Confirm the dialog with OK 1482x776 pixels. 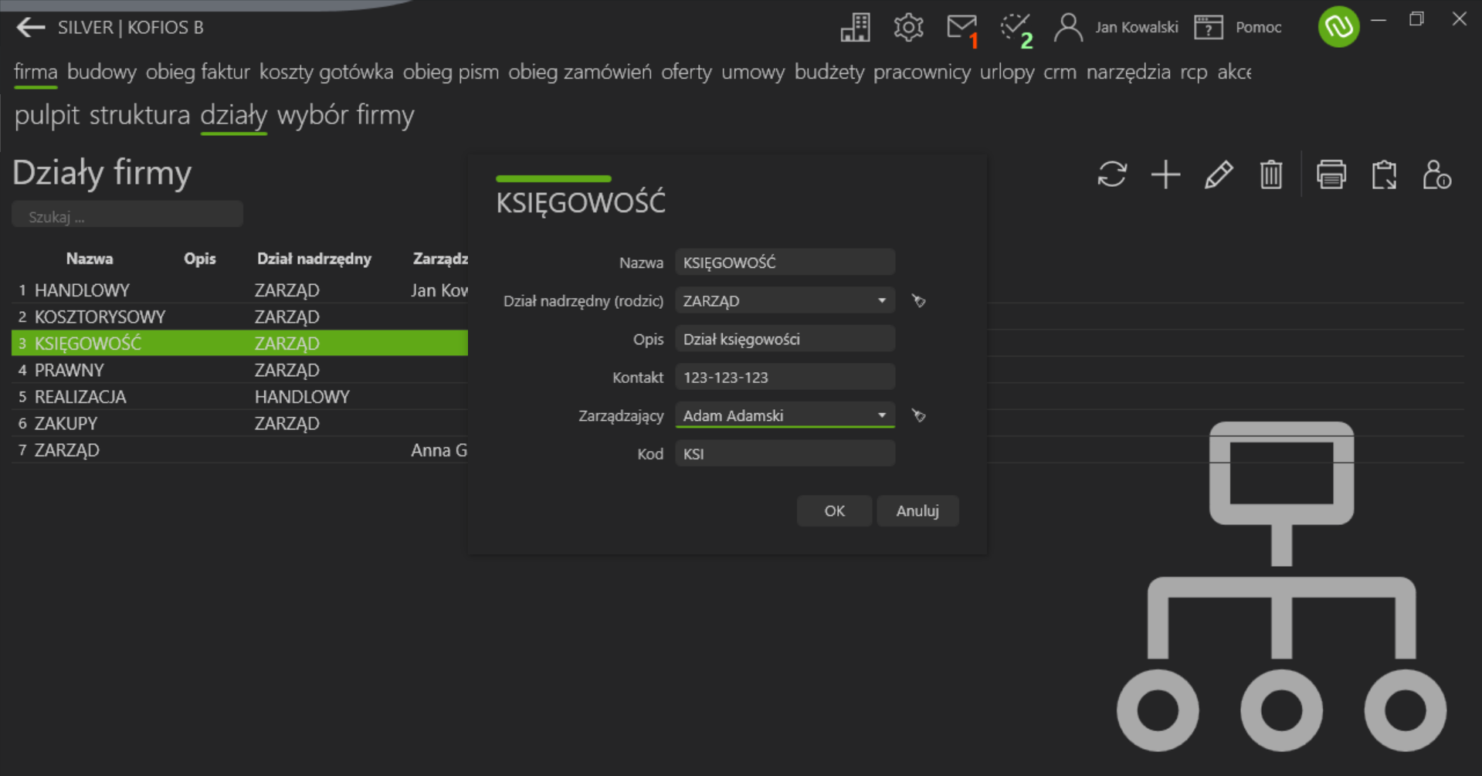click(x=834, y=511)
